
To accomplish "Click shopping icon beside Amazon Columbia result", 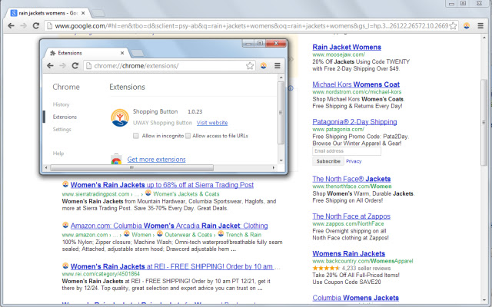I will click(x=65, y=225).
